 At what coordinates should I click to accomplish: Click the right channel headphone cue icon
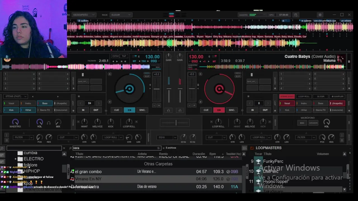coord(180,110)
